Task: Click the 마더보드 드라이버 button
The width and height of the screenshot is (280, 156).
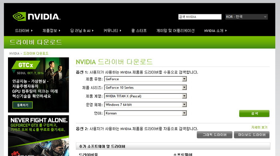Action: click(252, 135)
